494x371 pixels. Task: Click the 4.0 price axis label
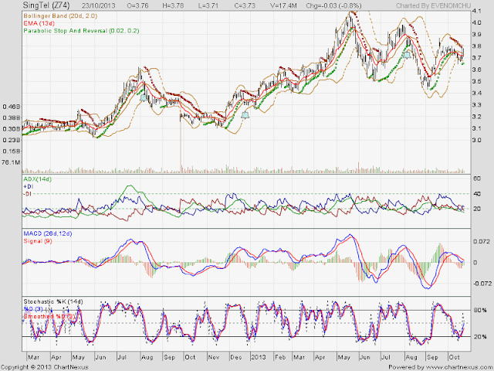(x=476, y=22)
